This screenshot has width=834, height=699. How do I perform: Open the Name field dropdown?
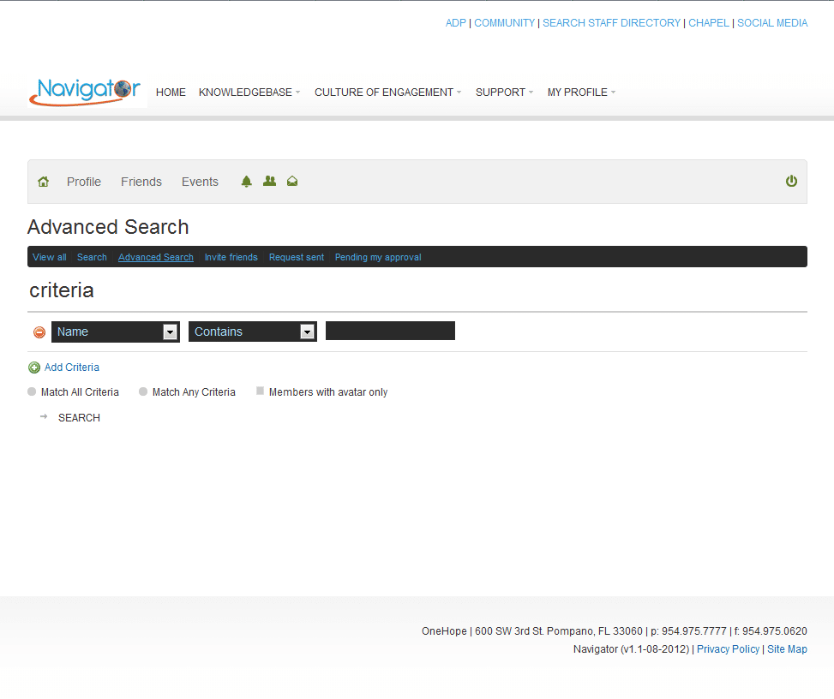coord(116,332)
